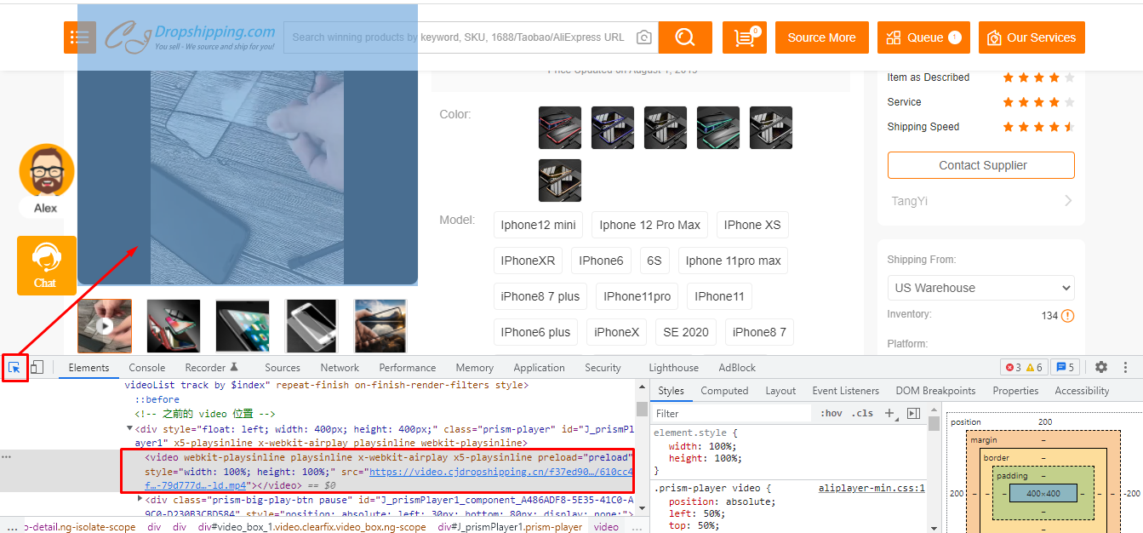Click the new style rule plus icon
This screenshot has height=533, width=1143.
pyautogui.click(x=889, y=413)
